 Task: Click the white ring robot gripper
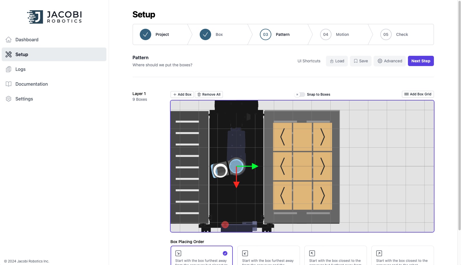tap(220, 171)
